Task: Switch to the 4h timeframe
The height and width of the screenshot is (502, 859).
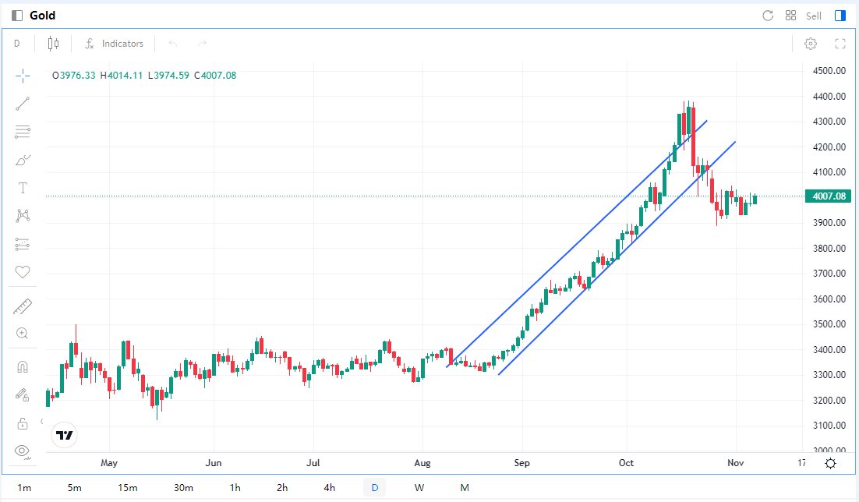Action: tap(330, 488)
